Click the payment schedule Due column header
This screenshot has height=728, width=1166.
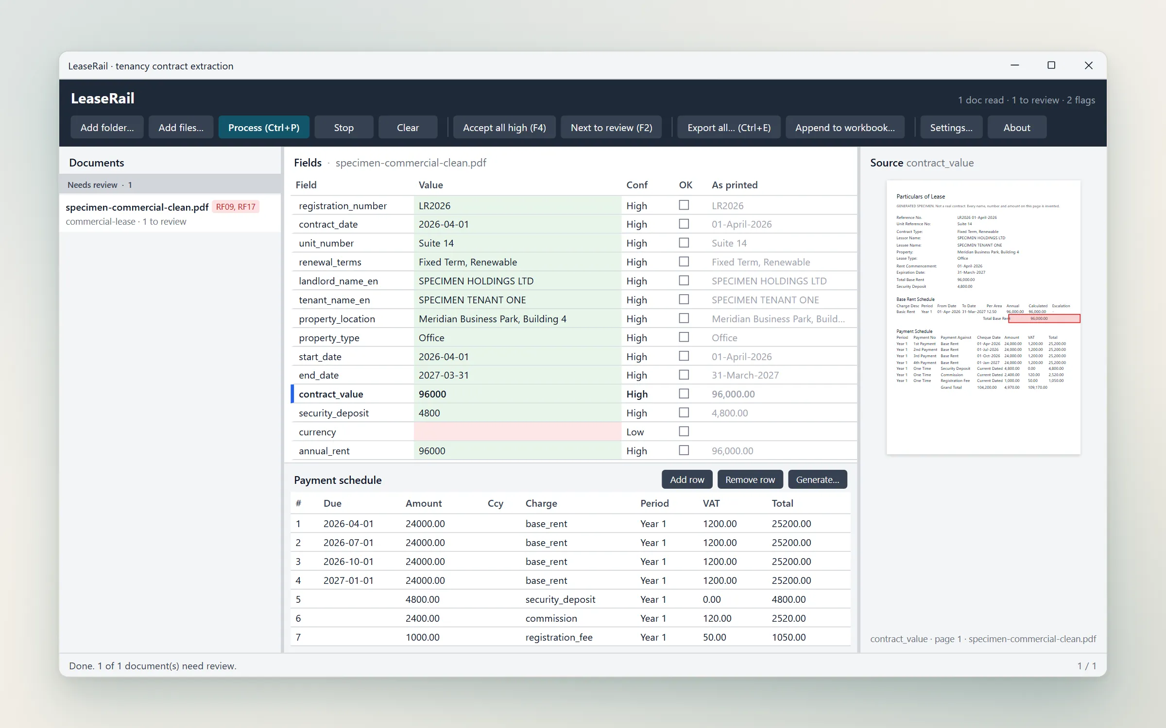click(x=332, y=503)
